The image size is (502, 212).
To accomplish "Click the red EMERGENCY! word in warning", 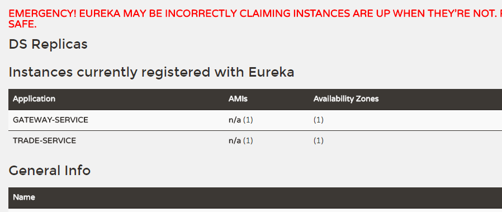I will click(x=42, y=13).
